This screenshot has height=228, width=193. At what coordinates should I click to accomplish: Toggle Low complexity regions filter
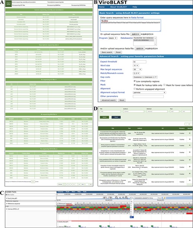coord(135,81)
